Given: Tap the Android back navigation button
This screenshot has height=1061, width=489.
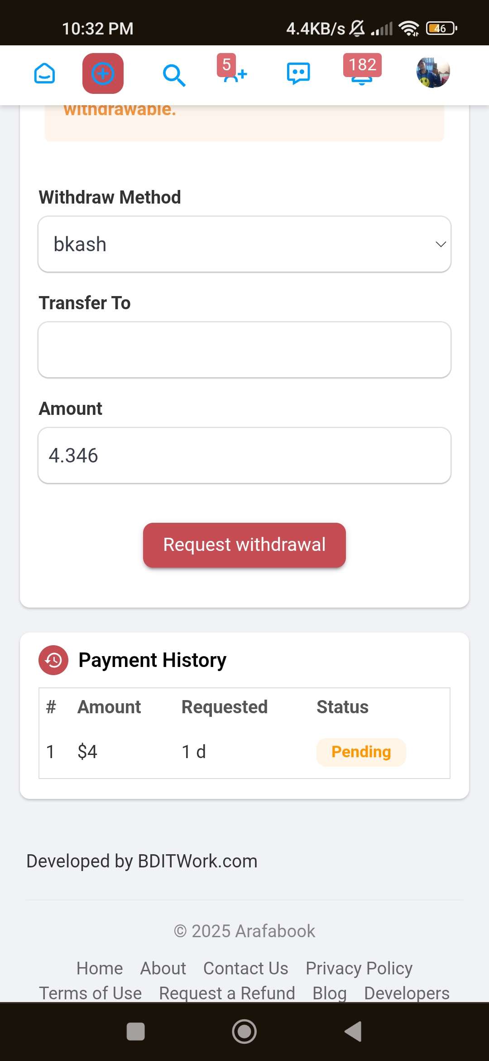Looking at the screenshot, I should 353,1032.
